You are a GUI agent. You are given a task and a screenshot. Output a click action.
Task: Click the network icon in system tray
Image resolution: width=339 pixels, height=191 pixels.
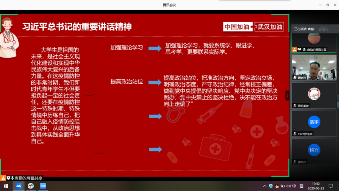(x=283, y=186)
